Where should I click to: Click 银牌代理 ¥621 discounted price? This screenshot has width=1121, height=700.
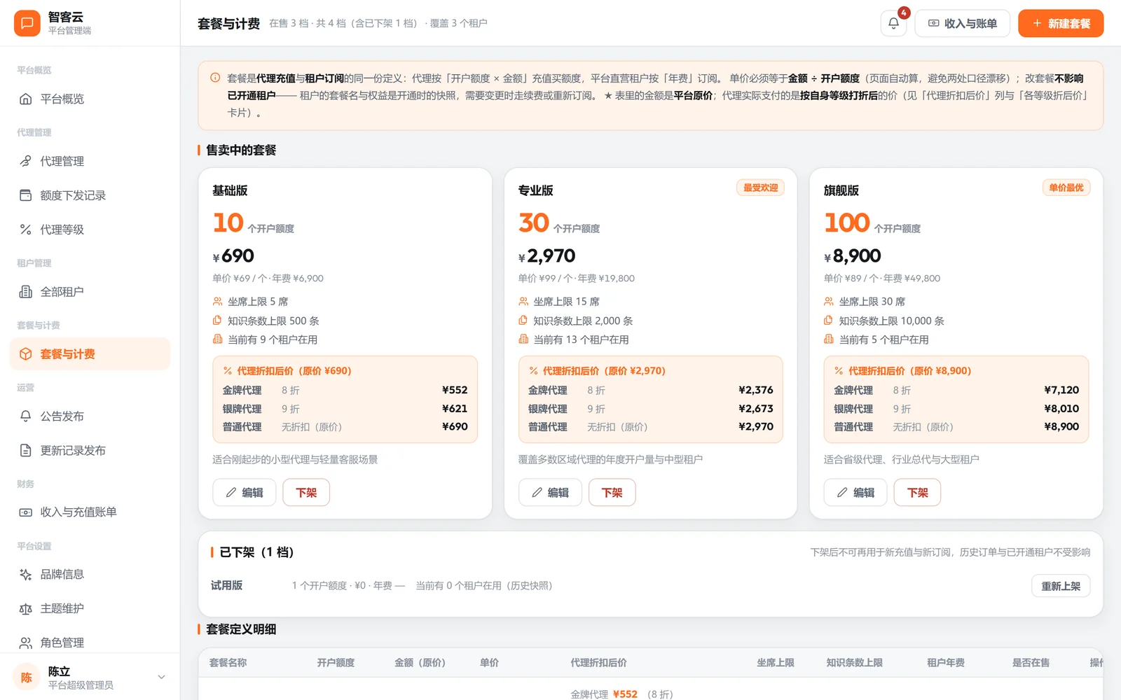point(455,408)
